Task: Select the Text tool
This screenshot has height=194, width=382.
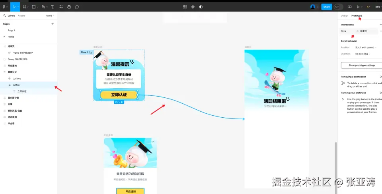Action: [x=53, y=7]
